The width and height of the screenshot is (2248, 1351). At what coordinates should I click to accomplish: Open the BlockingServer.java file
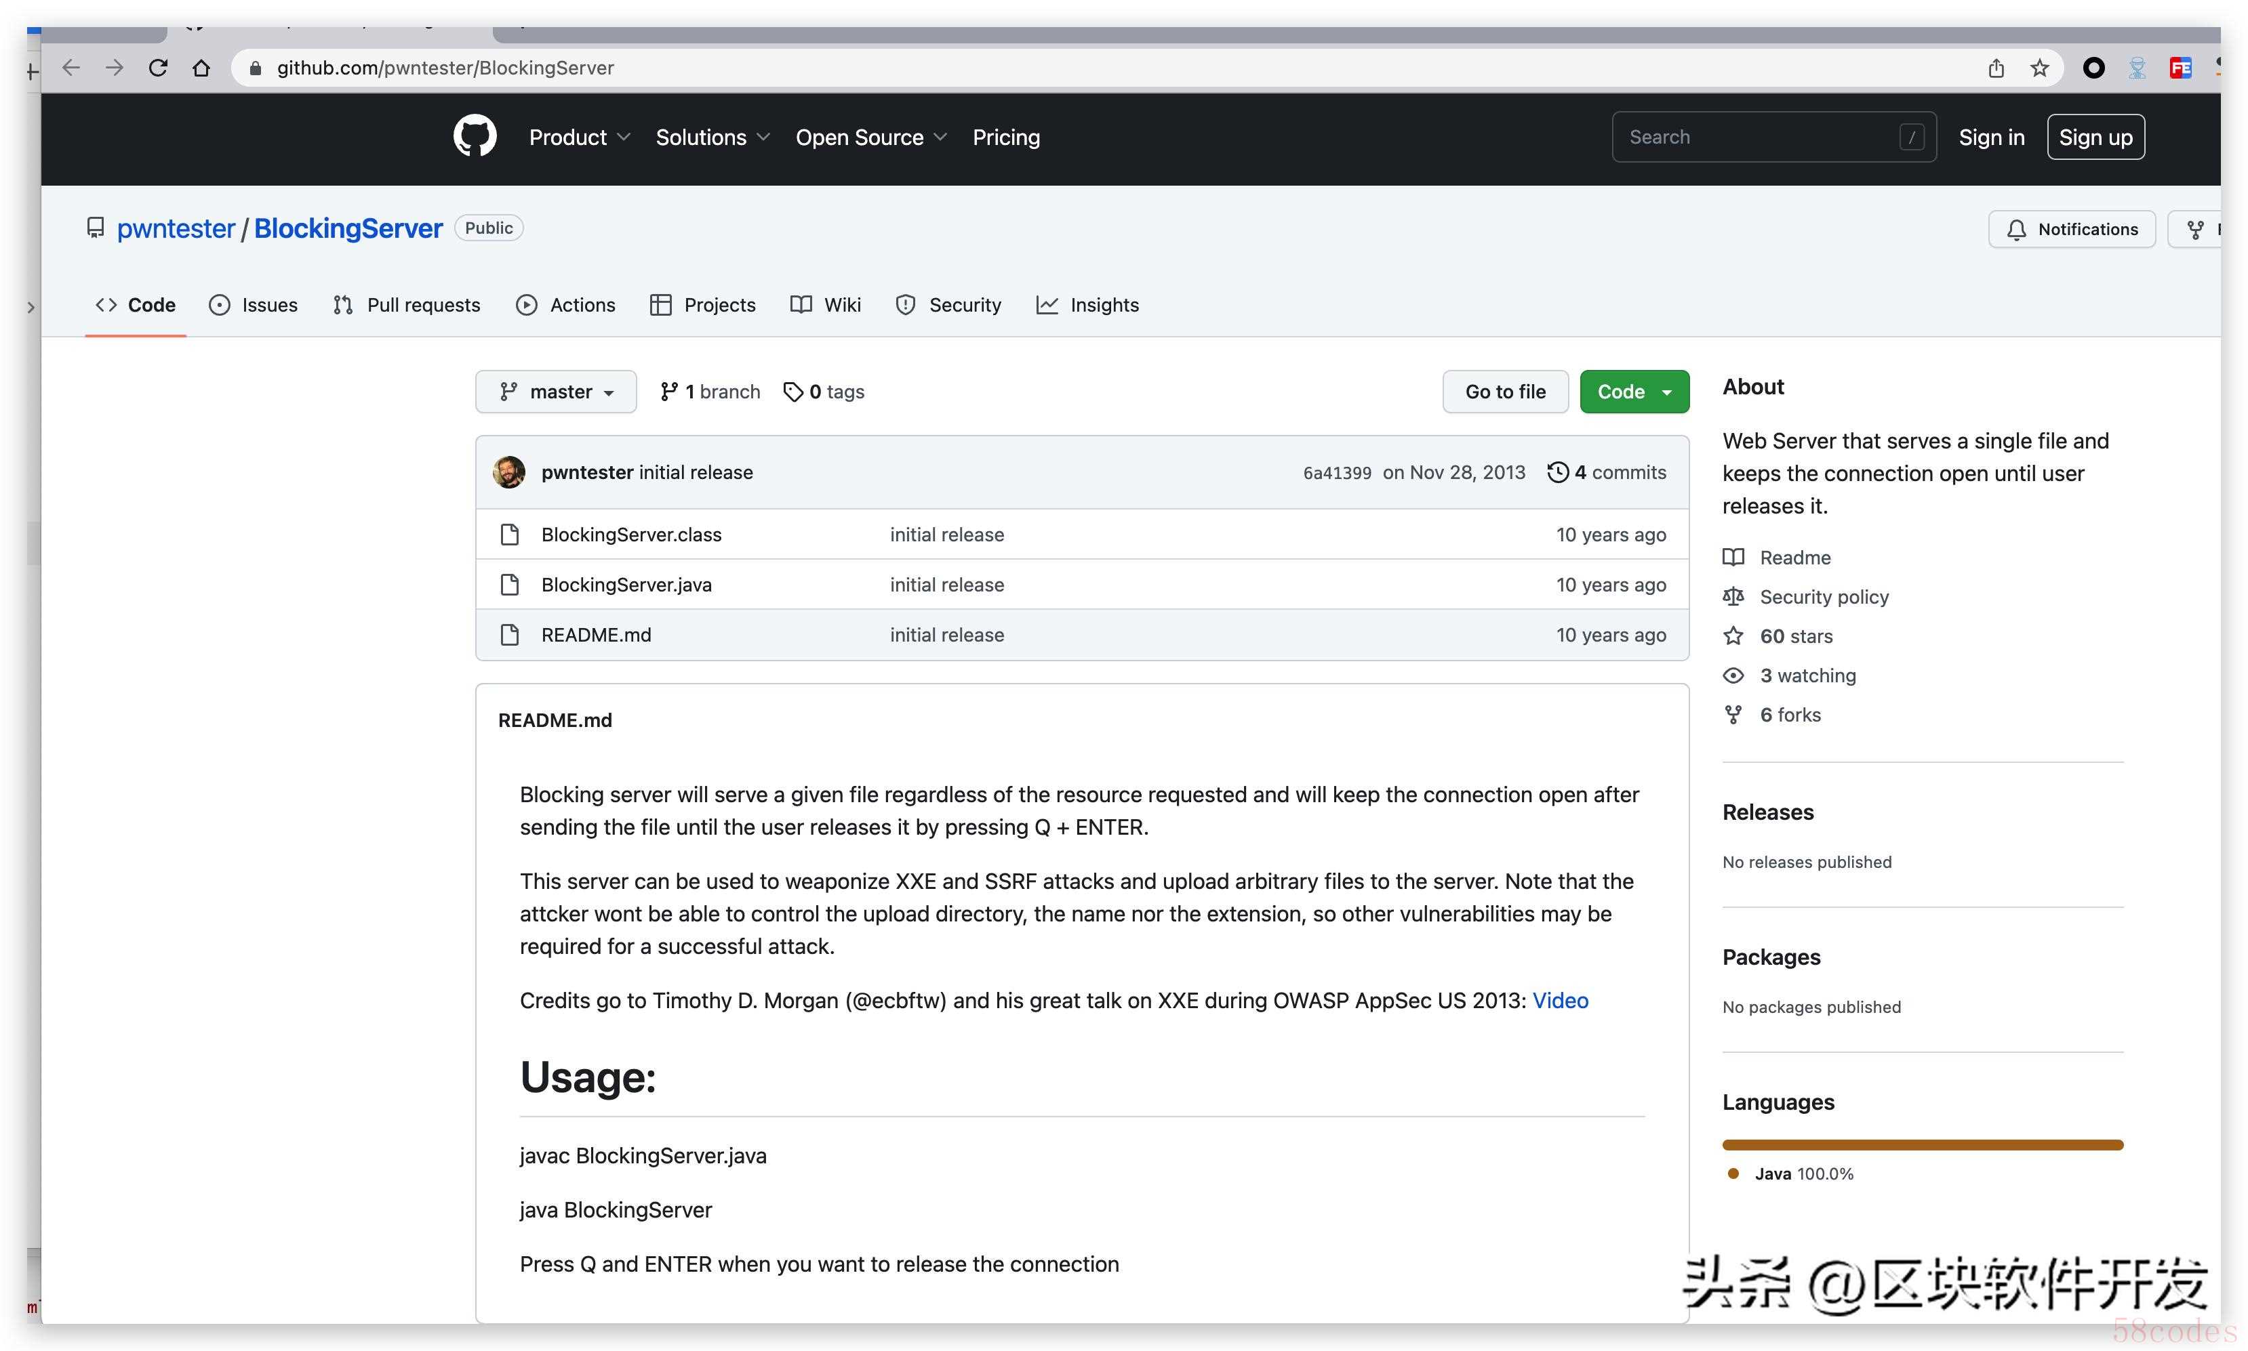tap(626, 585)
